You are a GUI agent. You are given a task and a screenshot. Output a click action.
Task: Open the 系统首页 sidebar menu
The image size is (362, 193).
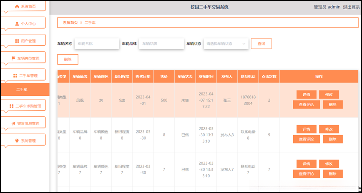click(x=23, y=6)
